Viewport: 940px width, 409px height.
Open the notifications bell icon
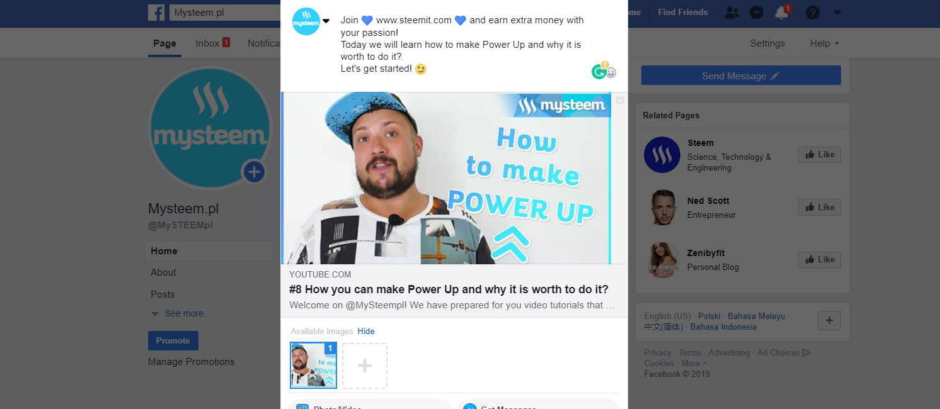[782, 12]
